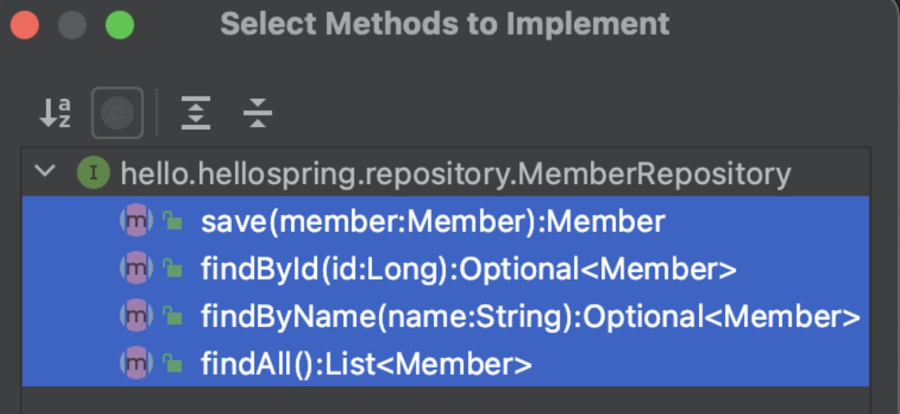Click the Collapse All toolbar icon

point(257,113)
